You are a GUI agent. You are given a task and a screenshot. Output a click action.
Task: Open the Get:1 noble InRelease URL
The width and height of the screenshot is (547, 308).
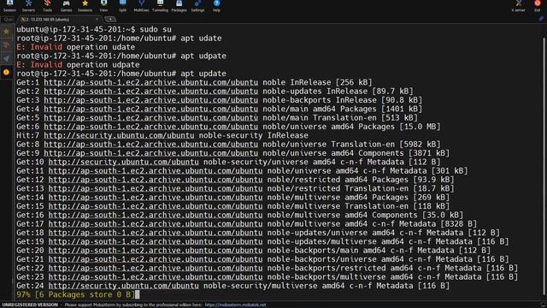tap(150, 82)
